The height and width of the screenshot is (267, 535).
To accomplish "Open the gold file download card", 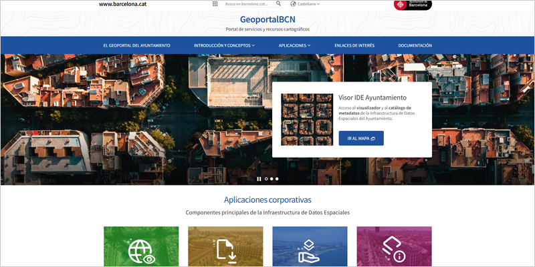I will click(x=225, y=246).
